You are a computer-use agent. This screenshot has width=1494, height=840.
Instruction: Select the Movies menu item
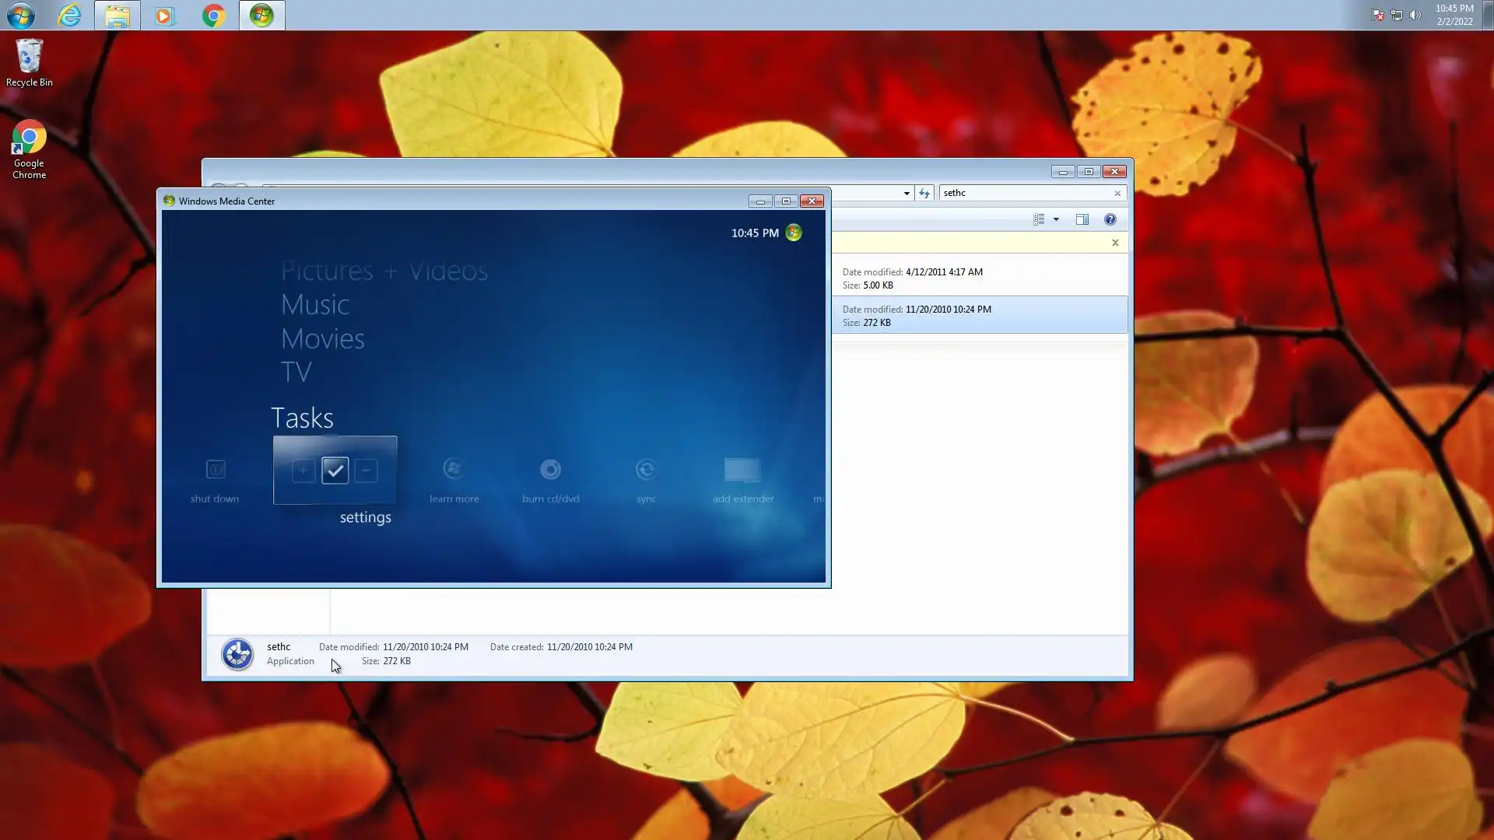coord(322,338)
